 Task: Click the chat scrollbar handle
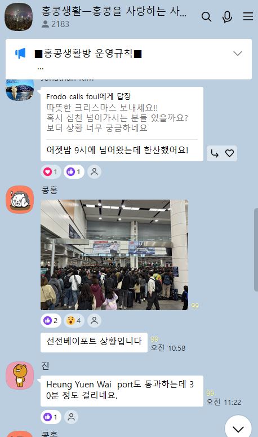coord(256,250)
